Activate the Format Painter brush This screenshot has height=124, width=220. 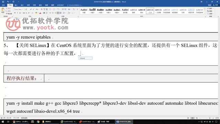tap(9, 14)
